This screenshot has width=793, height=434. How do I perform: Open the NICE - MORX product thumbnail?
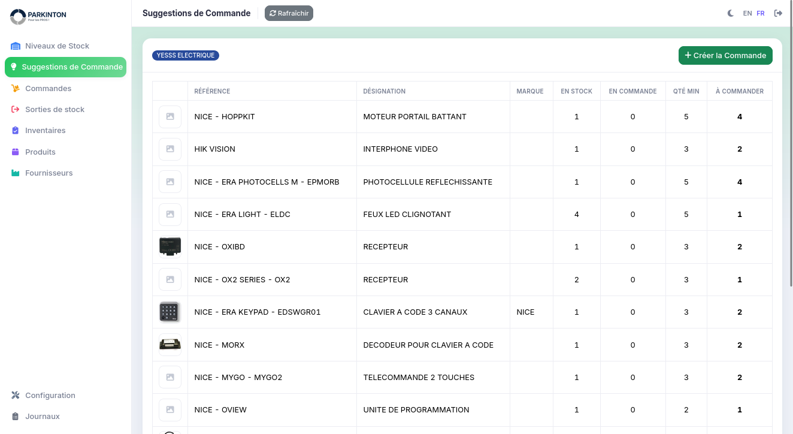coord(170,345)
